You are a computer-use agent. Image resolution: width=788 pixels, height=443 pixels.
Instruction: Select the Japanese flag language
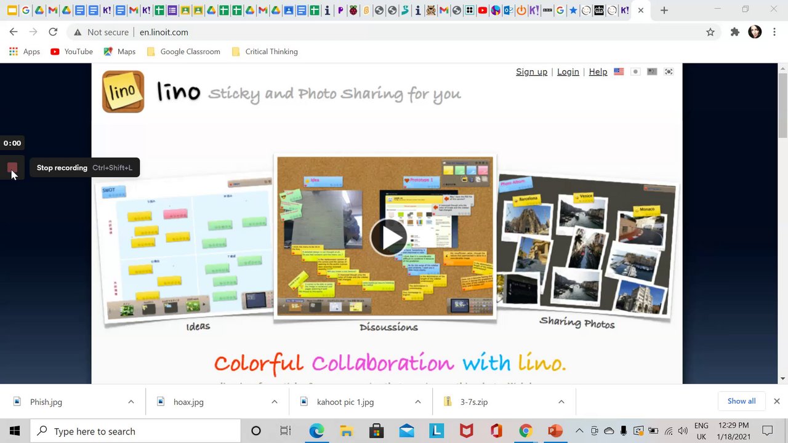pos(635,71)
